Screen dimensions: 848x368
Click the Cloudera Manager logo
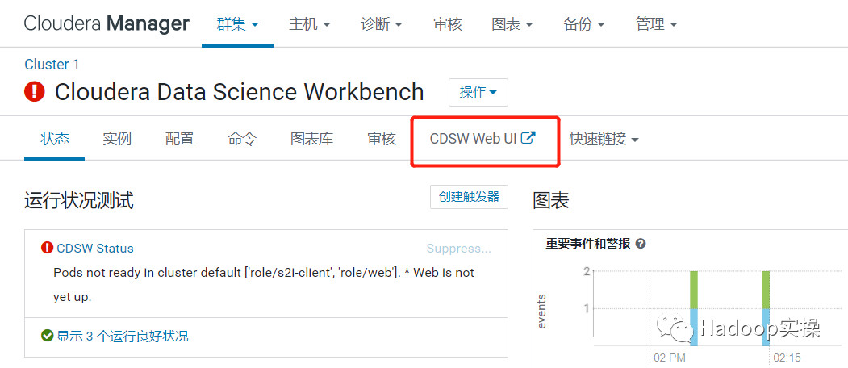click(107, 24)
